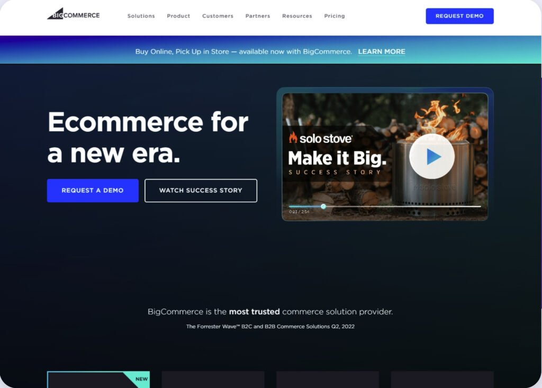Follow the Learn More banner link

382,51
